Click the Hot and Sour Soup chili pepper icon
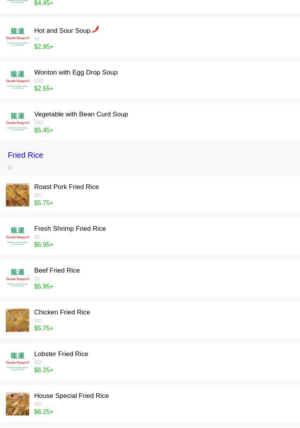 coord(95,29)
